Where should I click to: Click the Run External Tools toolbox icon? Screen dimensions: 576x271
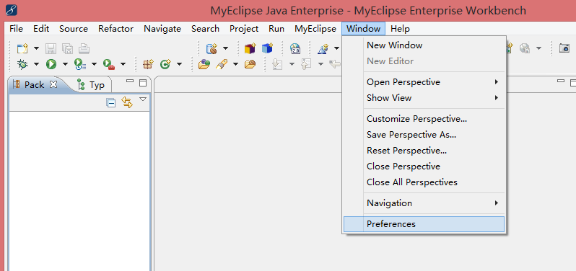109,65
